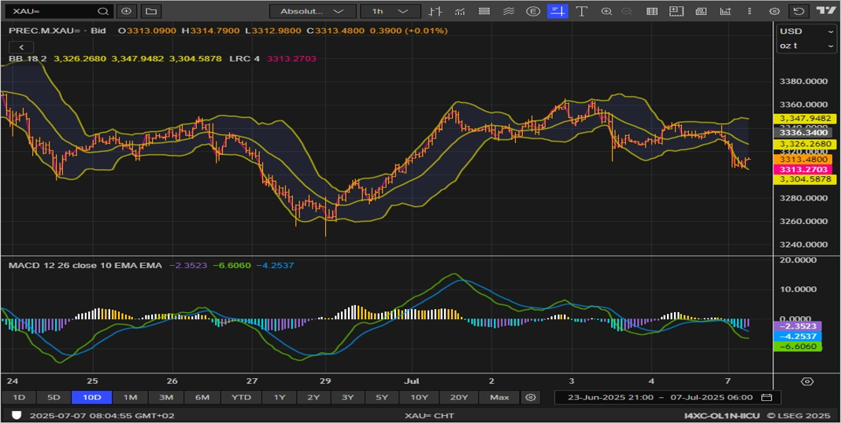Click the grey 3336.3400 price tag
841x423 pixels.
pyautogui.click(x=804, y=132)
